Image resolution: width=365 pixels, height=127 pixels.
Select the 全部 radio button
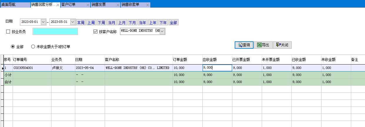pos(13,47)
